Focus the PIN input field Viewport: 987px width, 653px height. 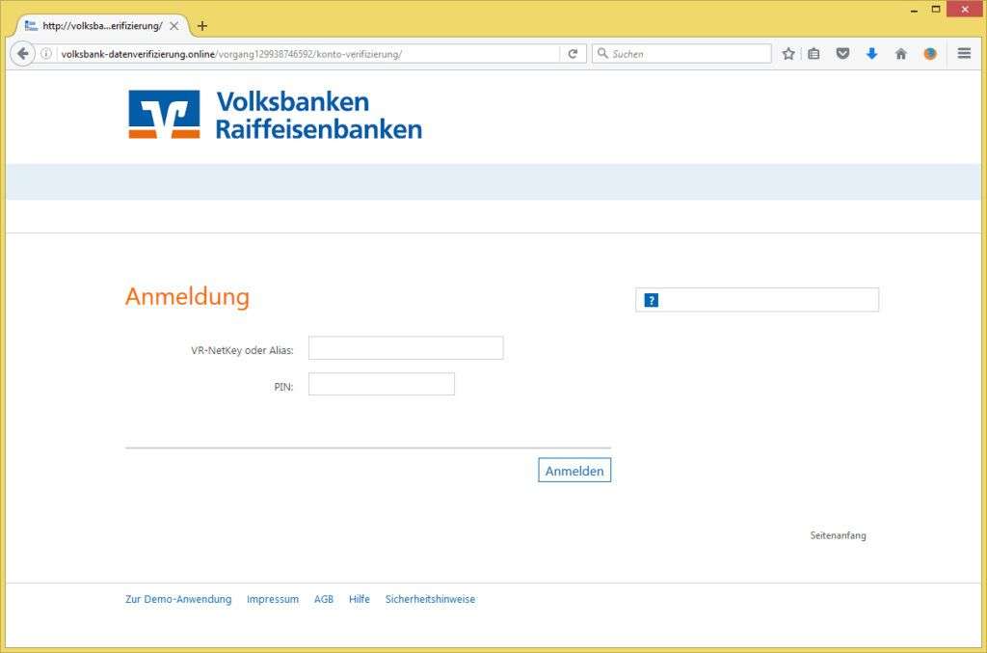[382, 384]
